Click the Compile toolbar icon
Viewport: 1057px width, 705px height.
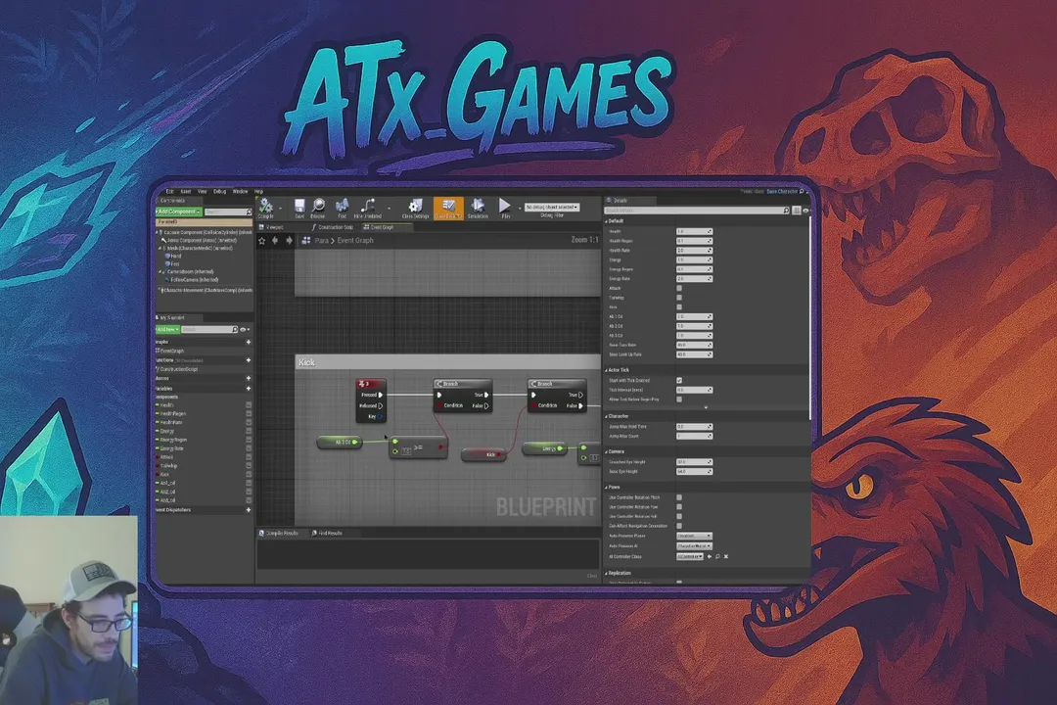coord(266,207)
